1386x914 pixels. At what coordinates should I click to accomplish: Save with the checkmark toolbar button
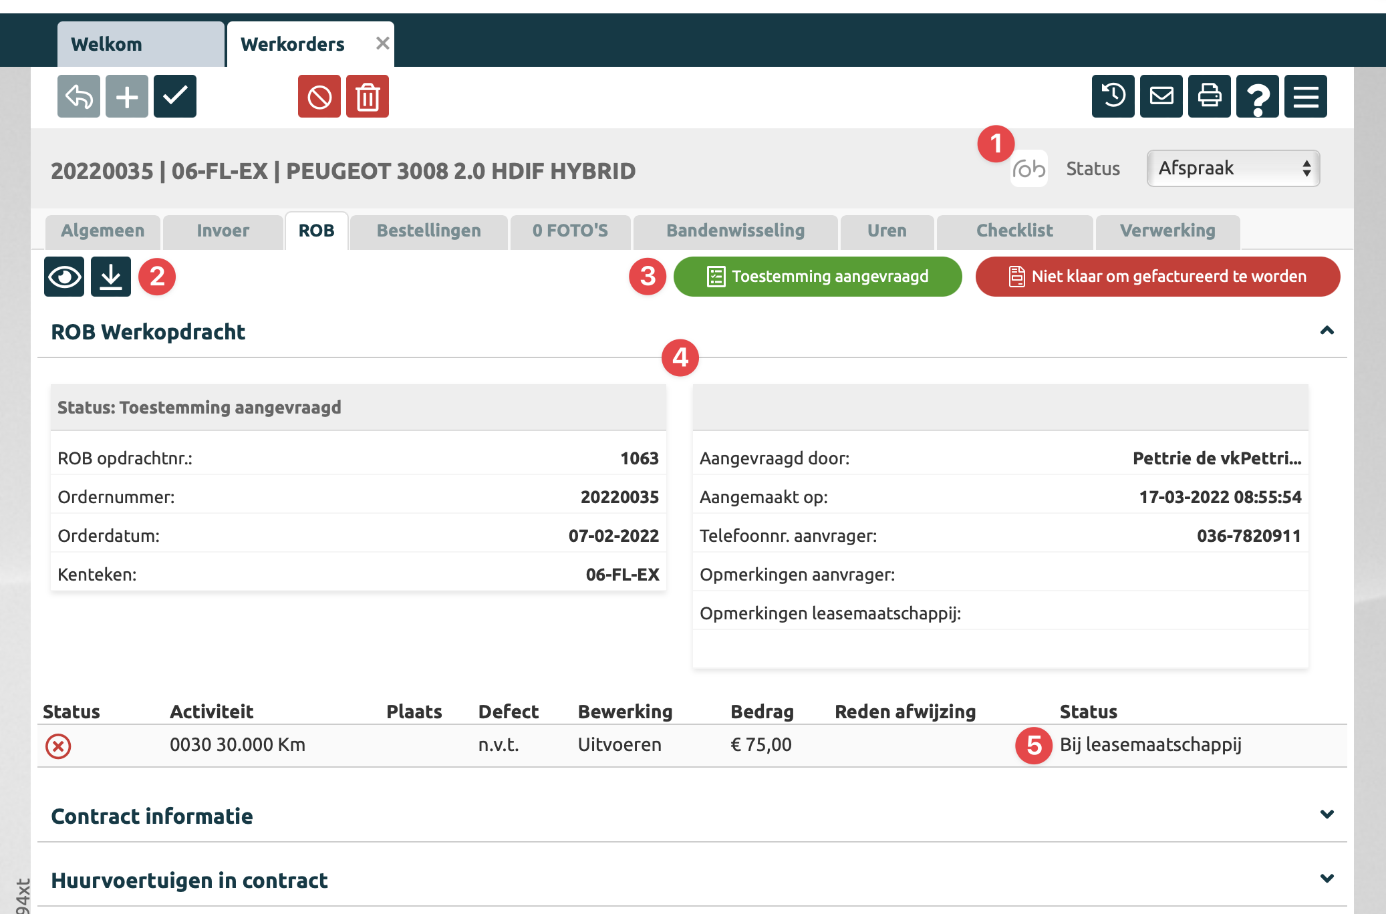175,97
